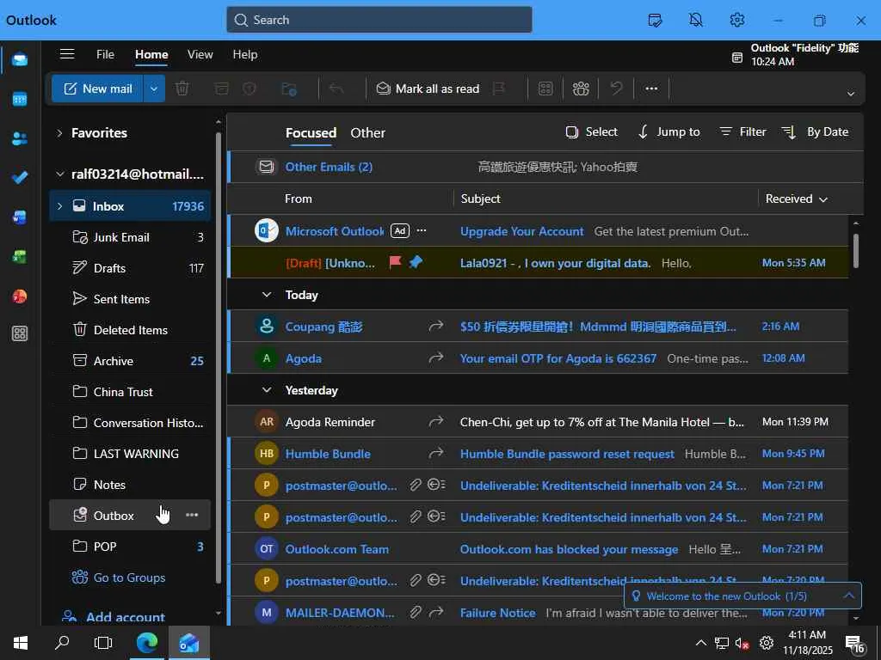Open the Filter button
This screenshot has width=881, height=660.
click(742, 131)
